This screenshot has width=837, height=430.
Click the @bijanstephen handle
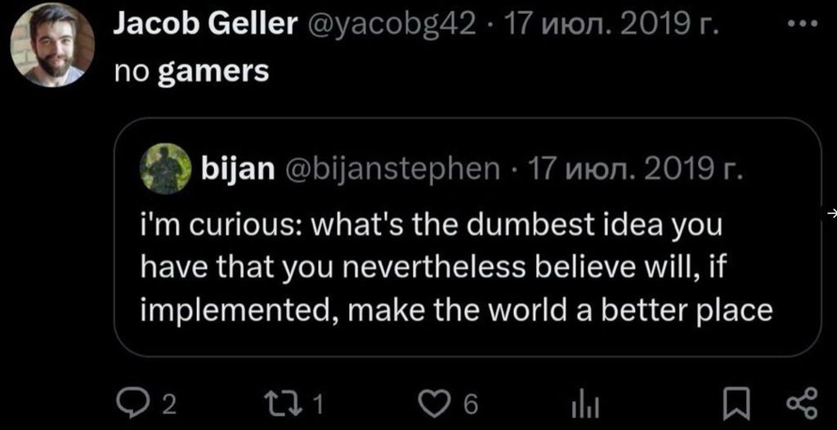392,170
